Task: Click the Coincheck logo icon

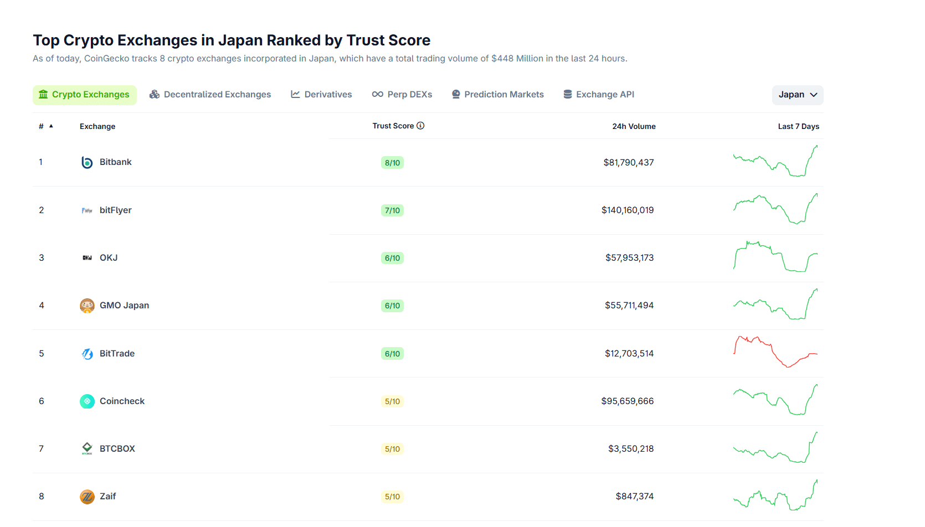Action: (x=87, y=401)
